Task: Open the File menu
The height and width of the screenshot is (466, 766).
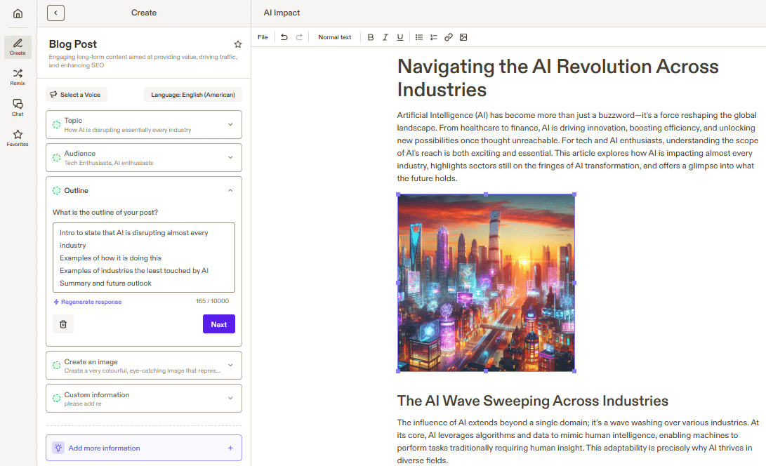Action: tap(263, 37)
